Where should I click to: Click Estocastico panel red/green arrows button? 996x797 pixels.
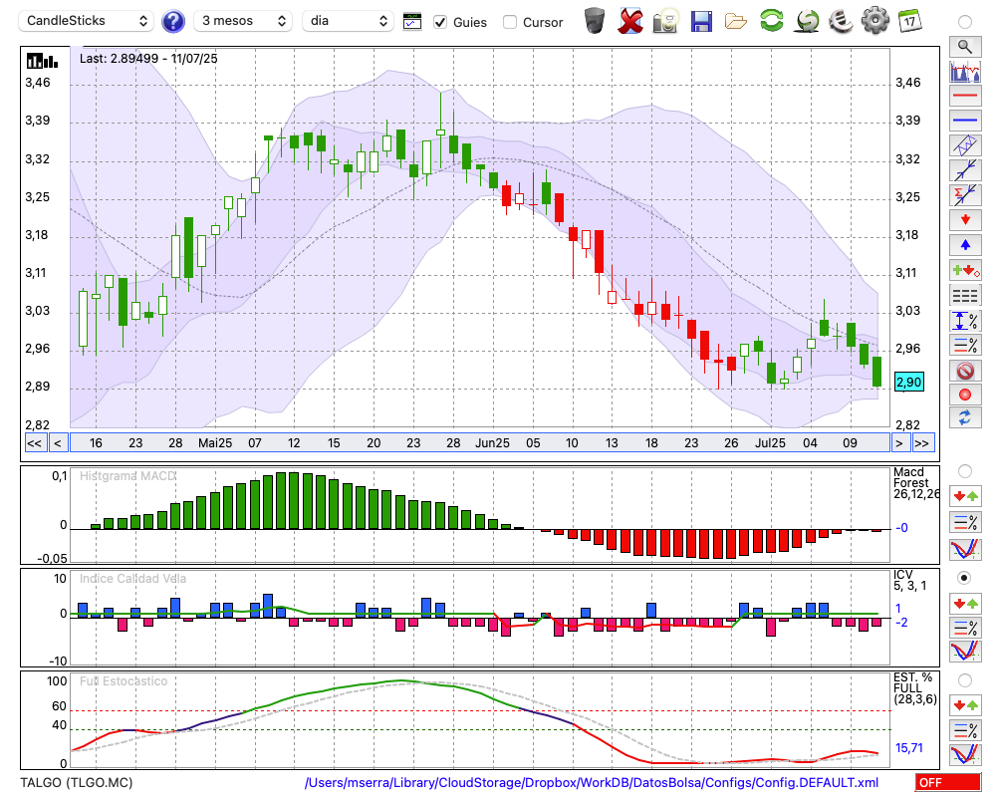pos(965,705)
